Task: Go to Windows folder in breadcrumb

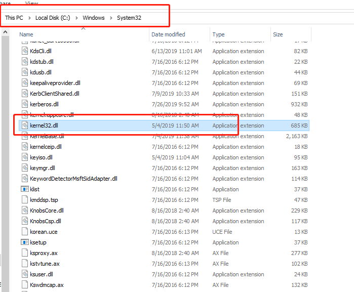Action: tap(94, 18)
